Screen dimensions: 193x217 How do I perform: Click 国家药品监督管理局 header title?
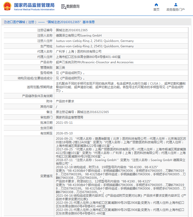tap(34, 5)
